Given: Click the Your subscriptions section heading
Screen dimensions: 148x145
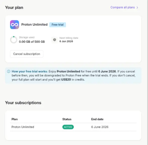Looking at the screenshot, I should 23,103.
